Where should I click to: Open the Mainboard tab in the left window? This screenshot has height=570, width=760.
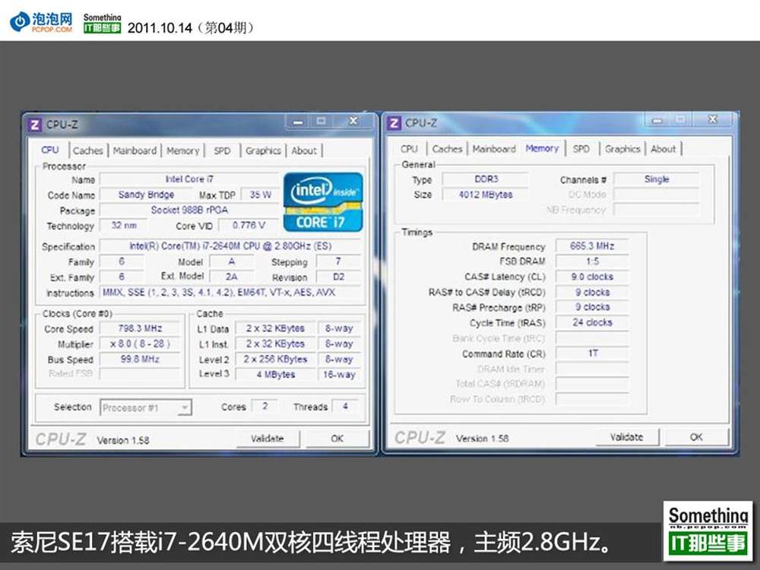[x=135, y=150]
